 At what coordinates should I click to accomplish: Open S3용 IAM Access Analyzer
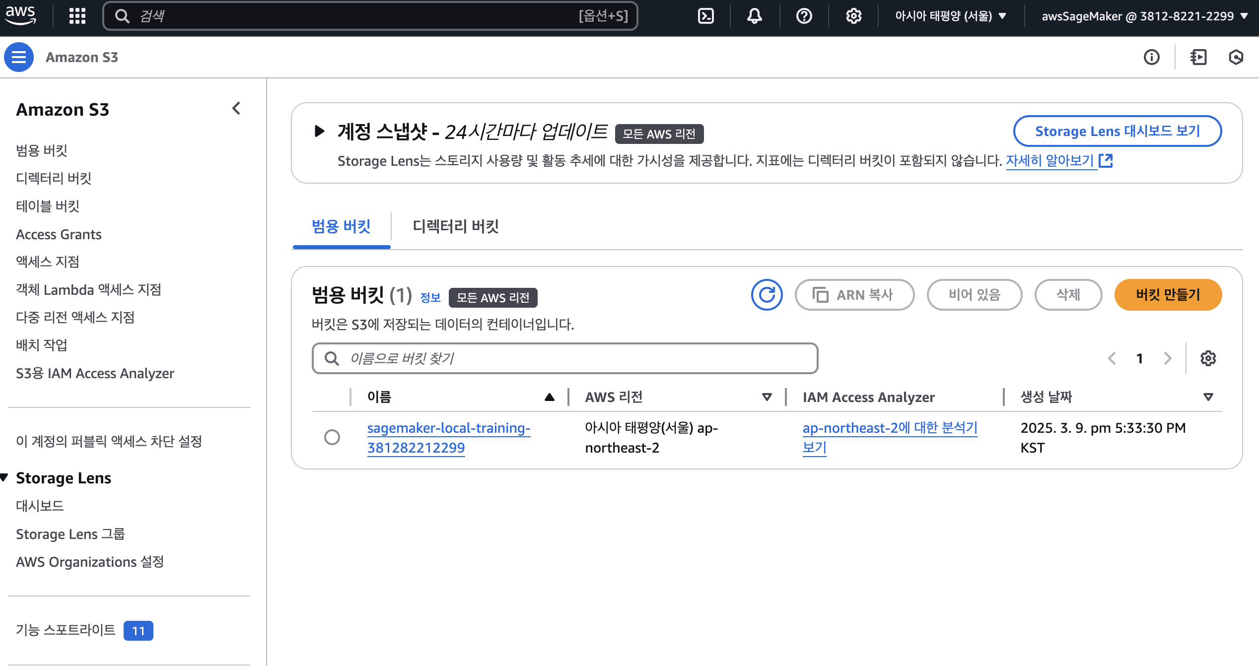coord(95,373)
